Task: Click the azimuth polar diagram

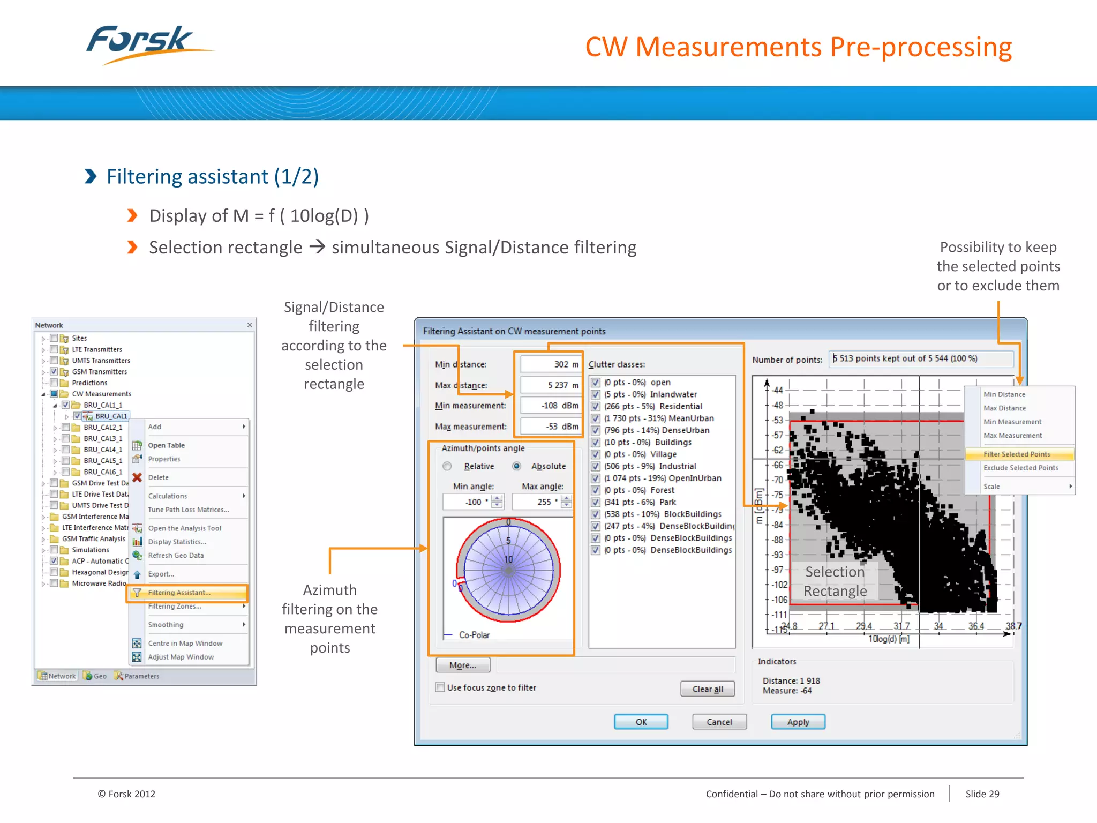Action: [x=508, y=570]
